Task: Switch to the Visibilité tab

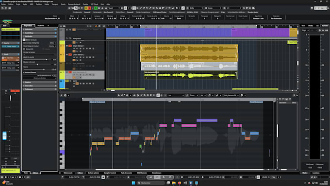Action: [x=41, y=26]
